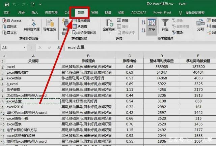
Task: Open the Name Box dropdown arrow
Action: 24,47
